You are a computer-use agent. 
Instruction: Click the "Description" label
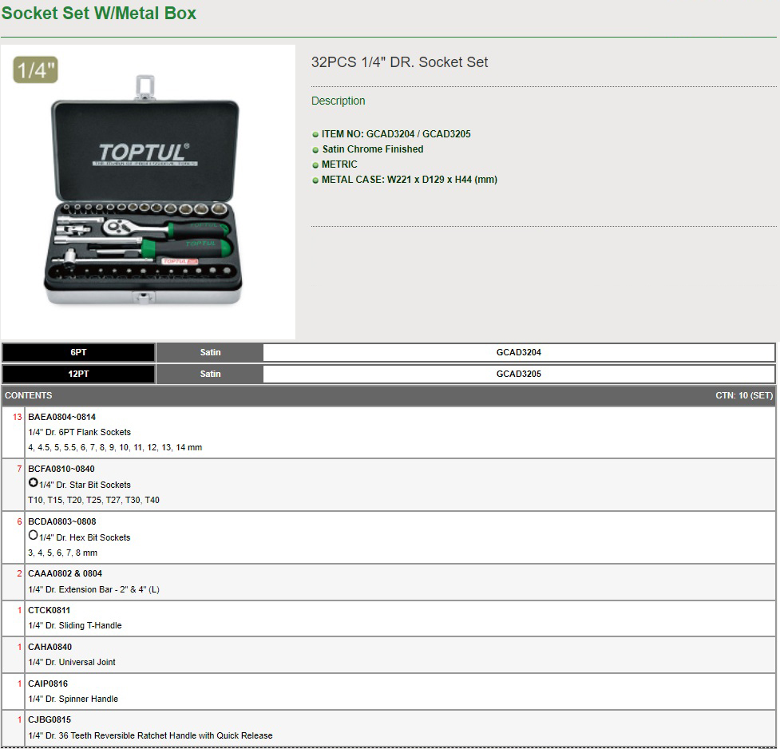click(339, 101)
